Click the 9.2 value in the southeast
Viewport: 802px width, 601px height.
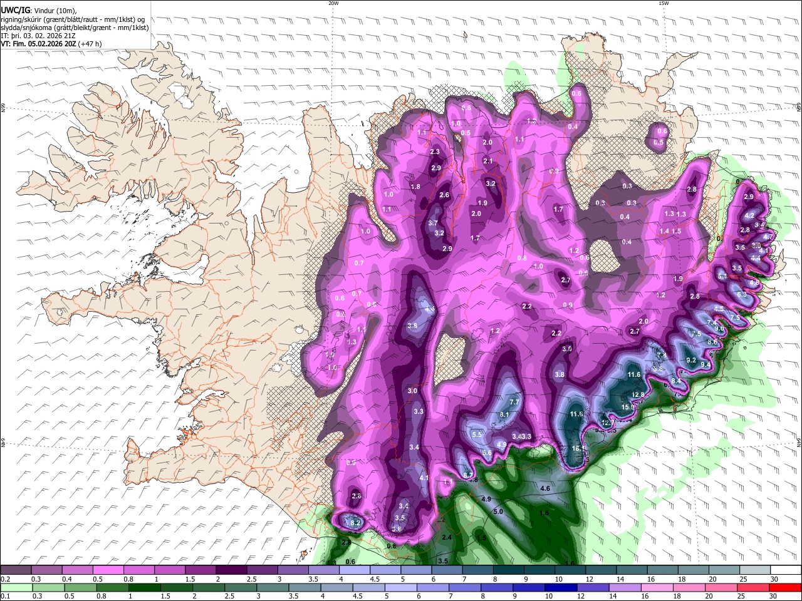pyautogui.click(x=692, y=360)
